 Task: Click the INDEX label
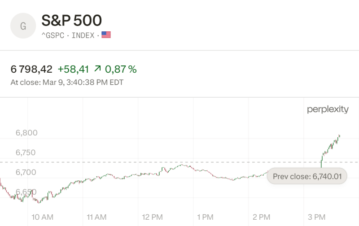click(x=83, y=35)
